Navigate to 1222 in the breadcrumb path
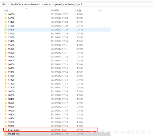 pos(4,4)
